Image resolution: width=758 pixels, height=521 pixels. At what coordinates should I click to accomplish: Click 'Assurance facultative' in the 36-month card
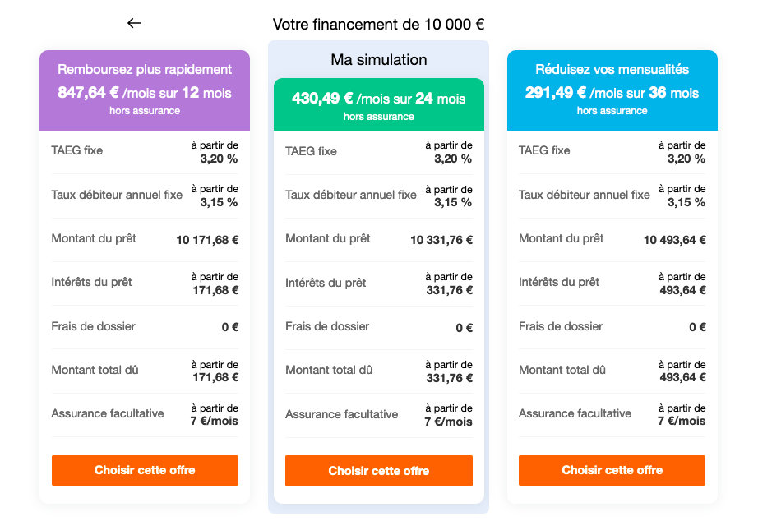[x=575, y=413]
